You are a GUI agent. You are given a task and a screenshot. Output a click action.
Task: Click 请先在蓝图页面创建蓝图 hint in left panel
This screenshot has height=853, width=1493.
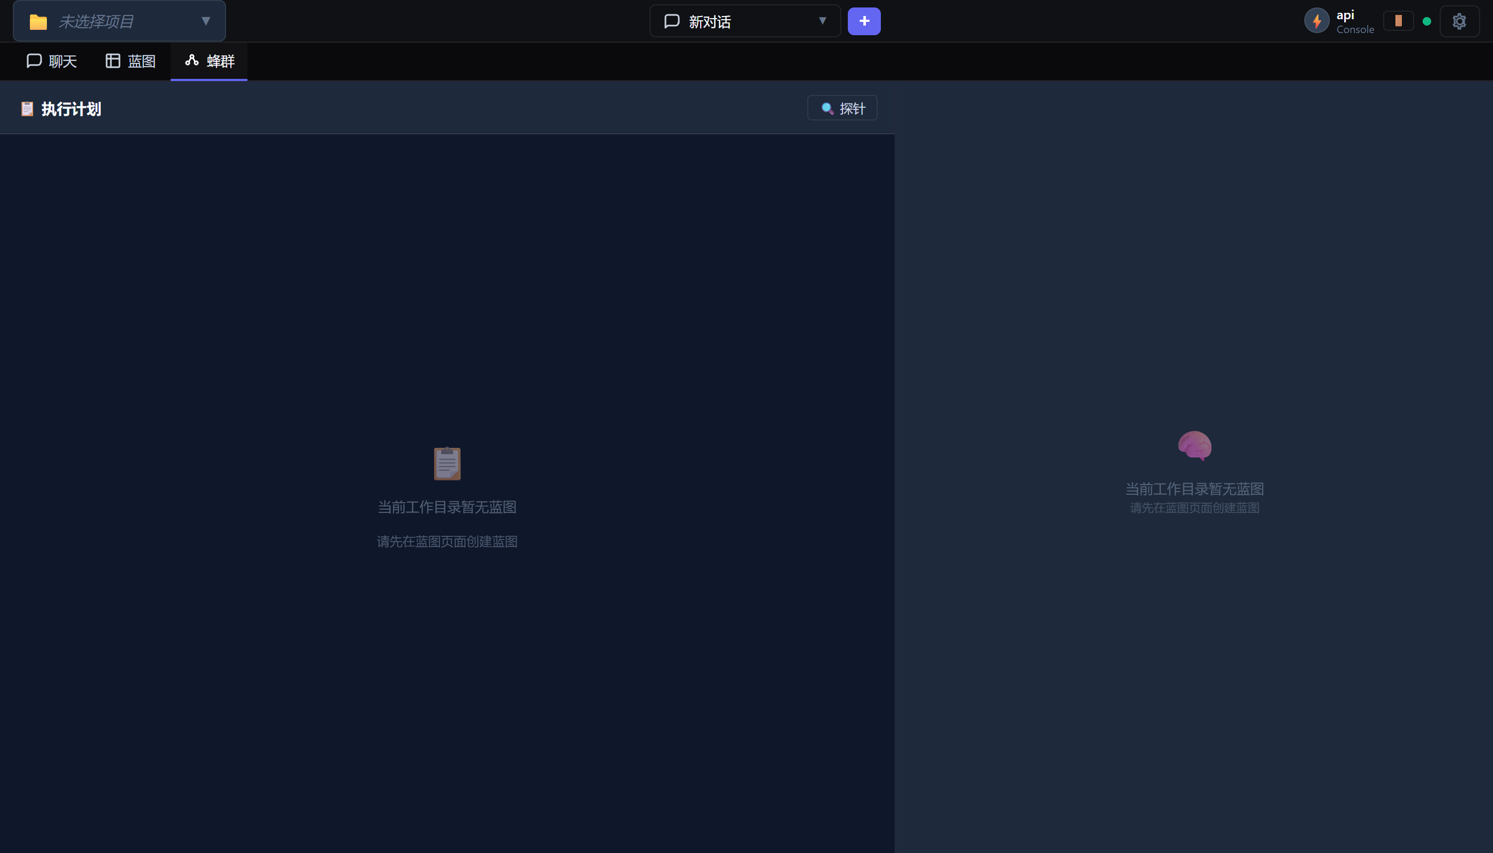[x=446, y=541]
